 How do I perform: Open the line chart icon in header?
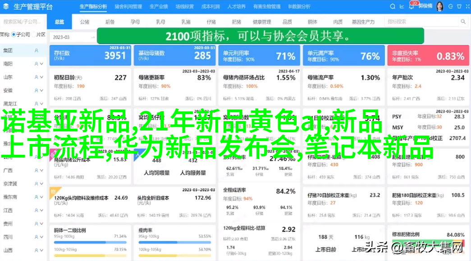(x=402, y=6)
